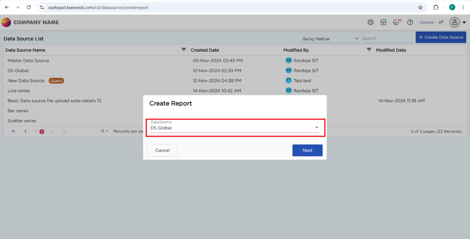Proceed with the Next button
This screenshot has width=470, height=239.
(x=307, y=150)
